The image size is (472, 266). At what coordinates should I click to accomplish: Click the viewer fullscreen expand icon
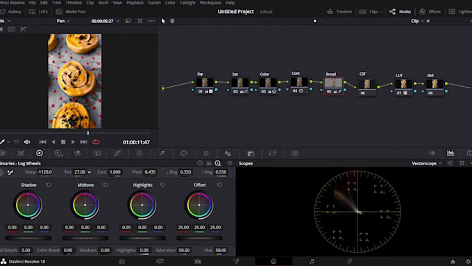pyautogui.click(x=140, y=21)
